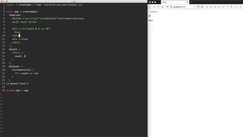
Task: Go back in the Firefox browser
Action: 150,7
